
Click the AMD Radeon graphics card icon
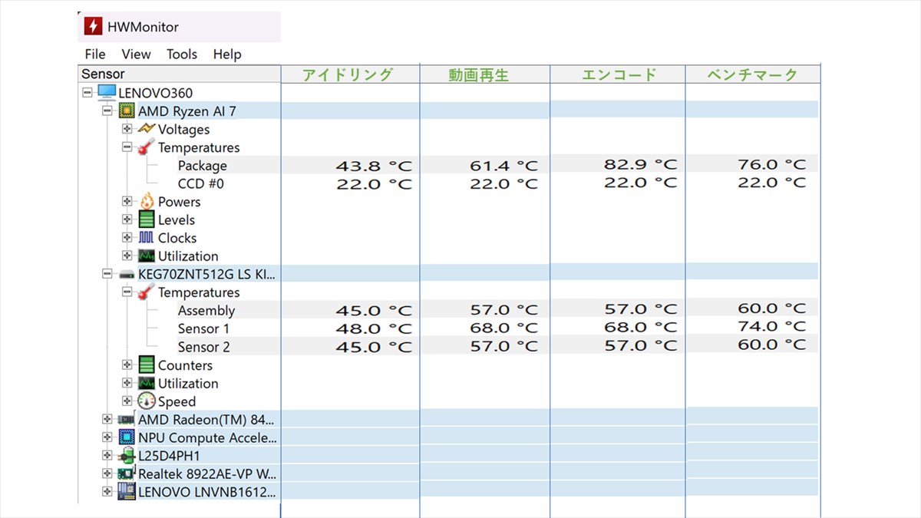[x=126, y=420]
